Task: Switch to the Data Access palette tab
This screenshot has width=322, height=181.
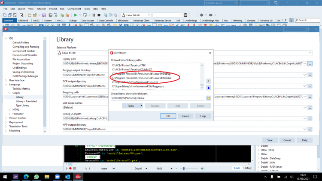Action: pos(88,21)
